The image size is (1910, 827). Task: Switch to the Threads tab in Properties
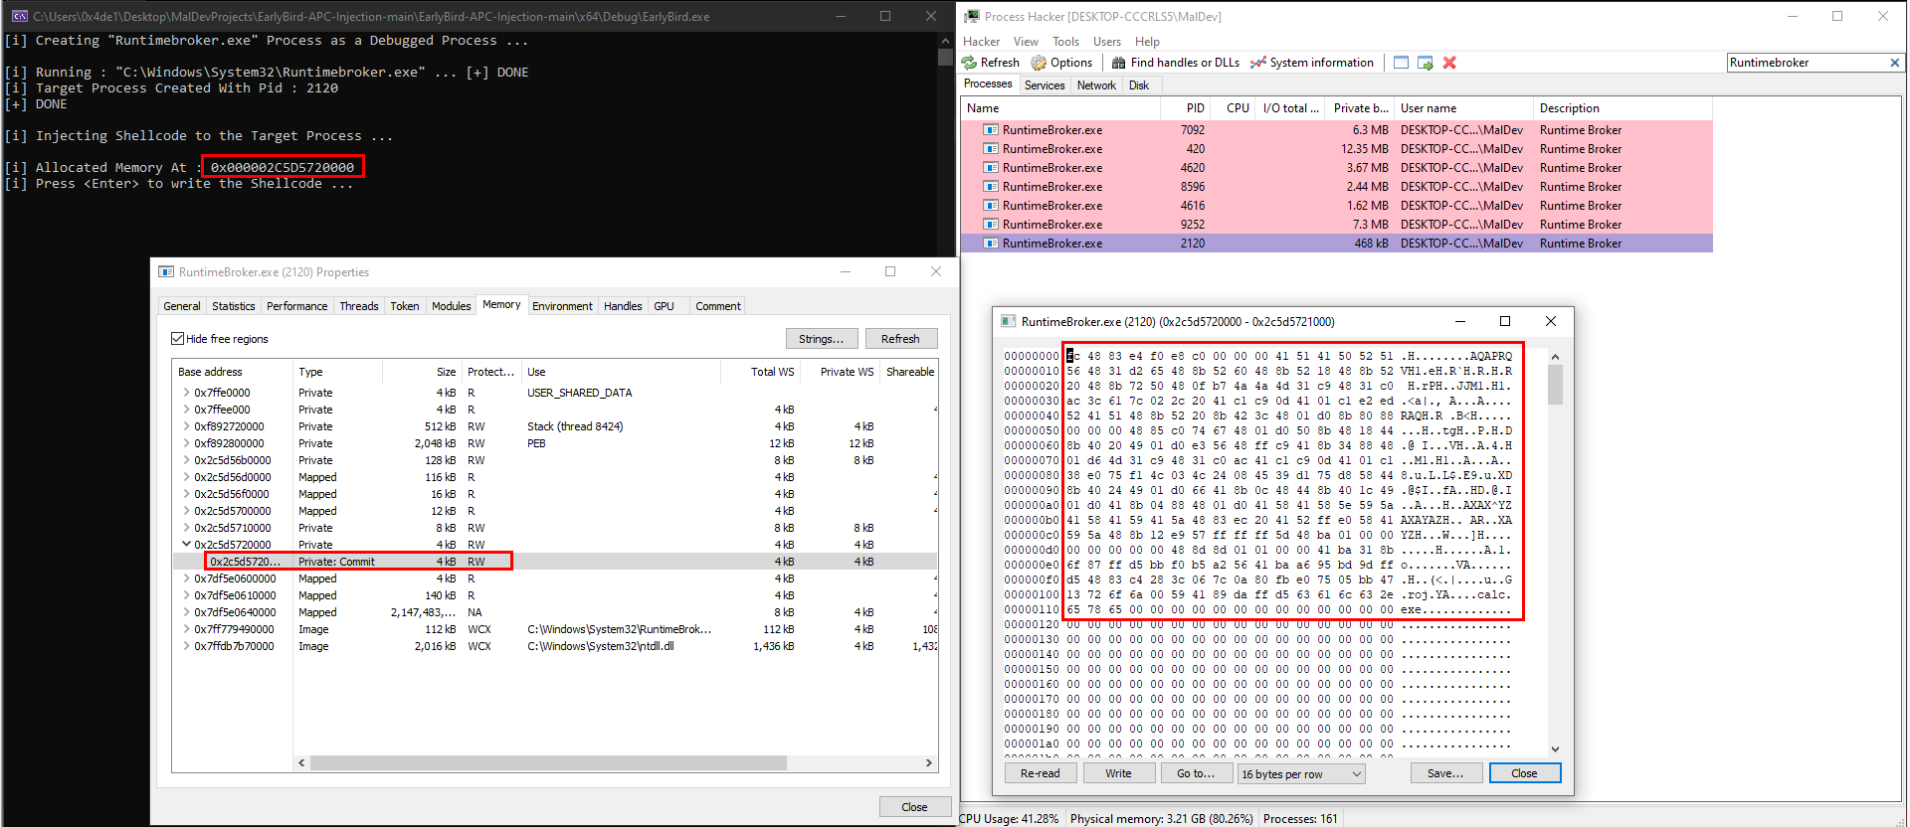coord(359,306)
